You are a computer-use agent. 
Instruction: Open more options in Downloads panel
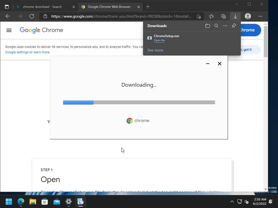[x=225, y=26]
